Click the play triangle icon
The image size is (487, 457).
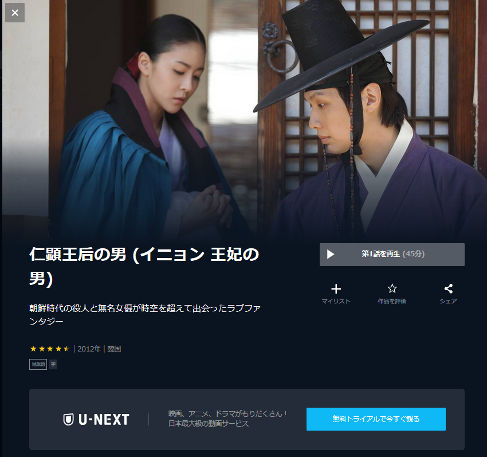[331, 255]
